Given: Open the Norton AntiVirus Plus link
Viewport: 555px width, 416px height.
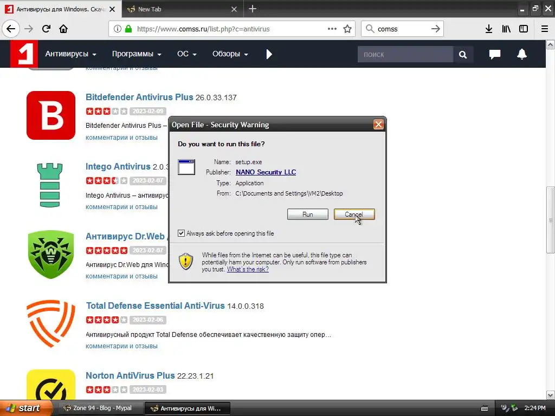Looking at the screenshot, I should click(130, 375).
